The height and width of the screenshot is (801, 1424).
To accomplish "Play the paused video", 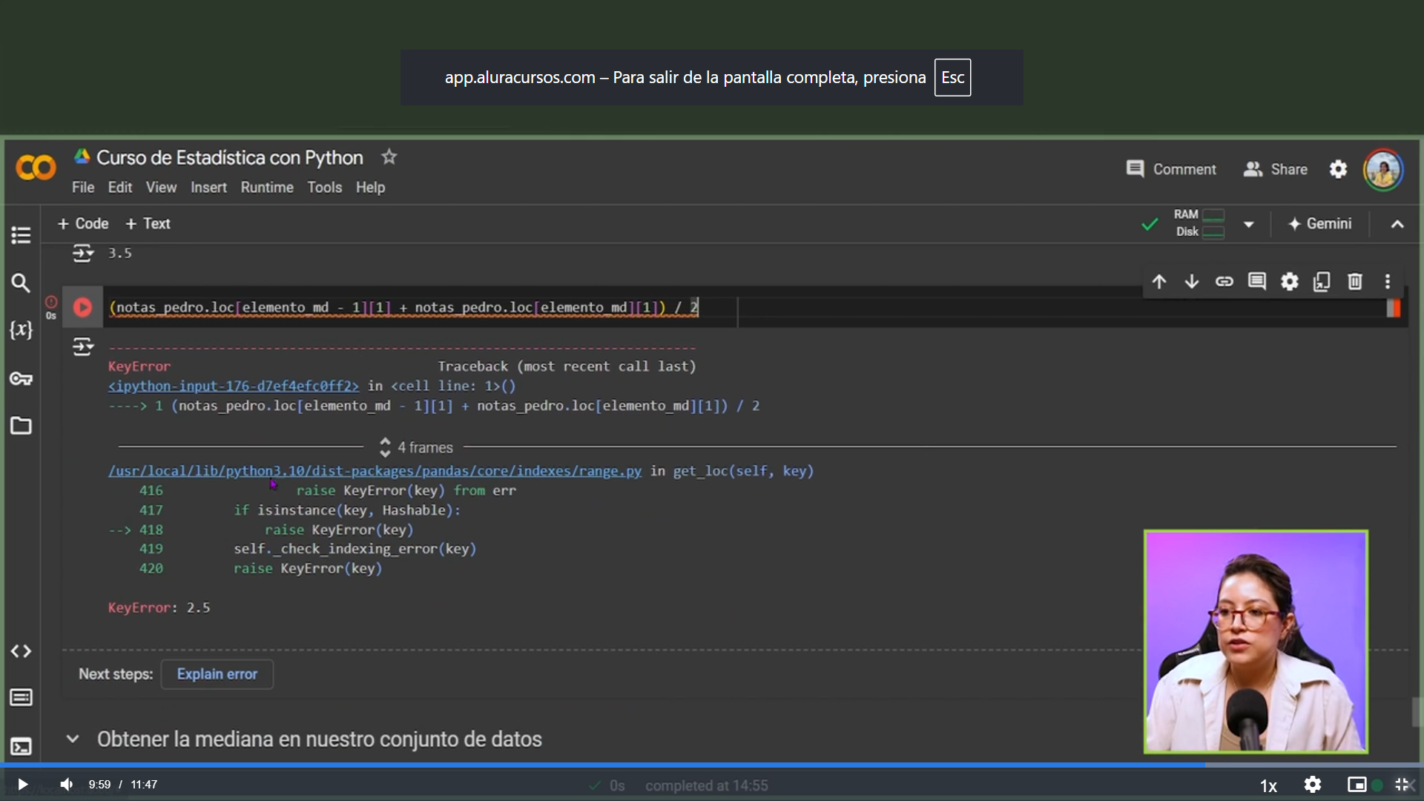I will pyautogui.click(x=22, y=785).
